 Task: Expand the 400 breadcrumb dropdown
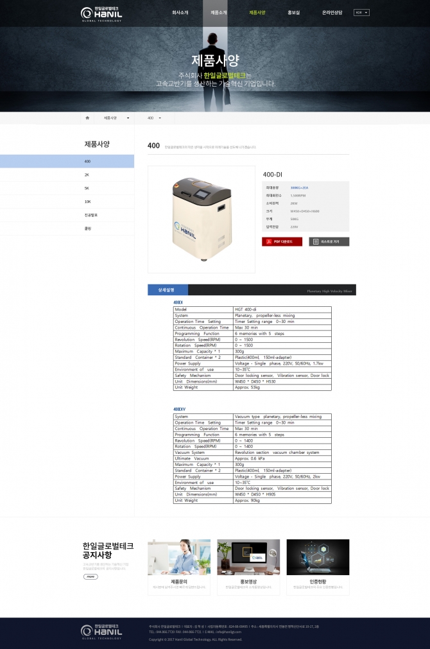(x=154, y=118)
